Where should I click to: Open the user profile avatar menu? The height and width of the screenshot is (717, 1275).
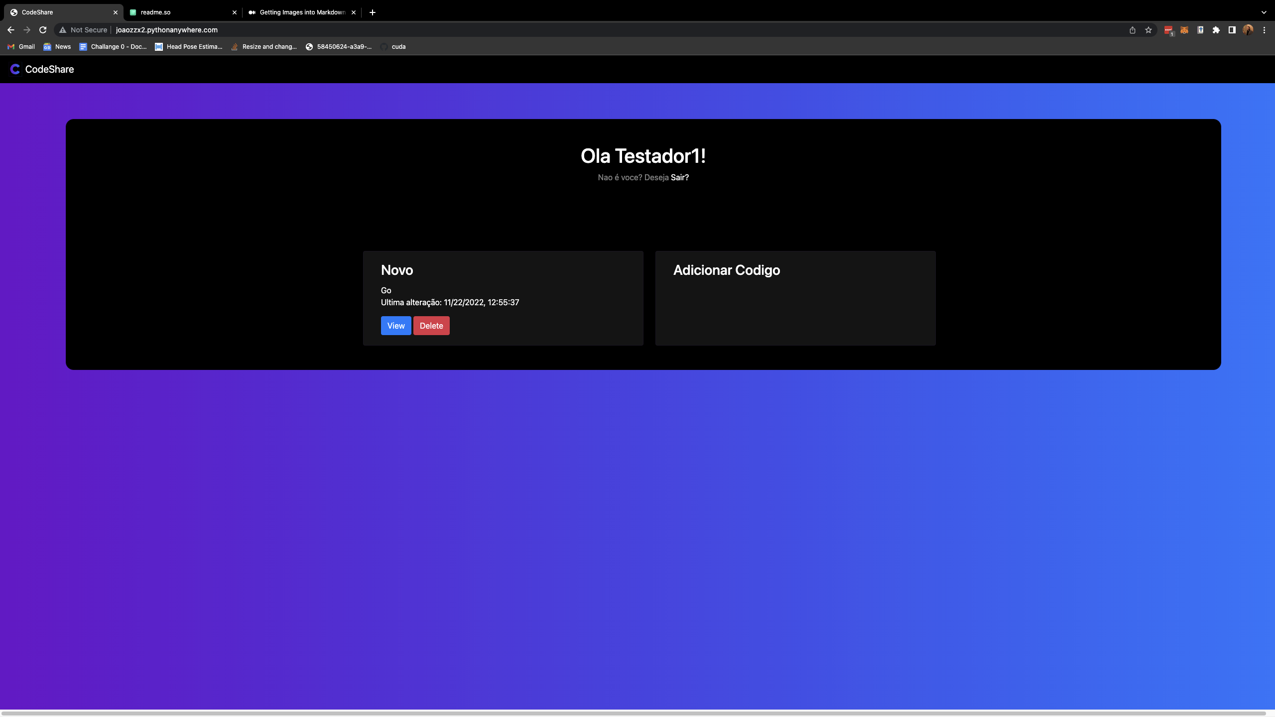click(1248, 30)
